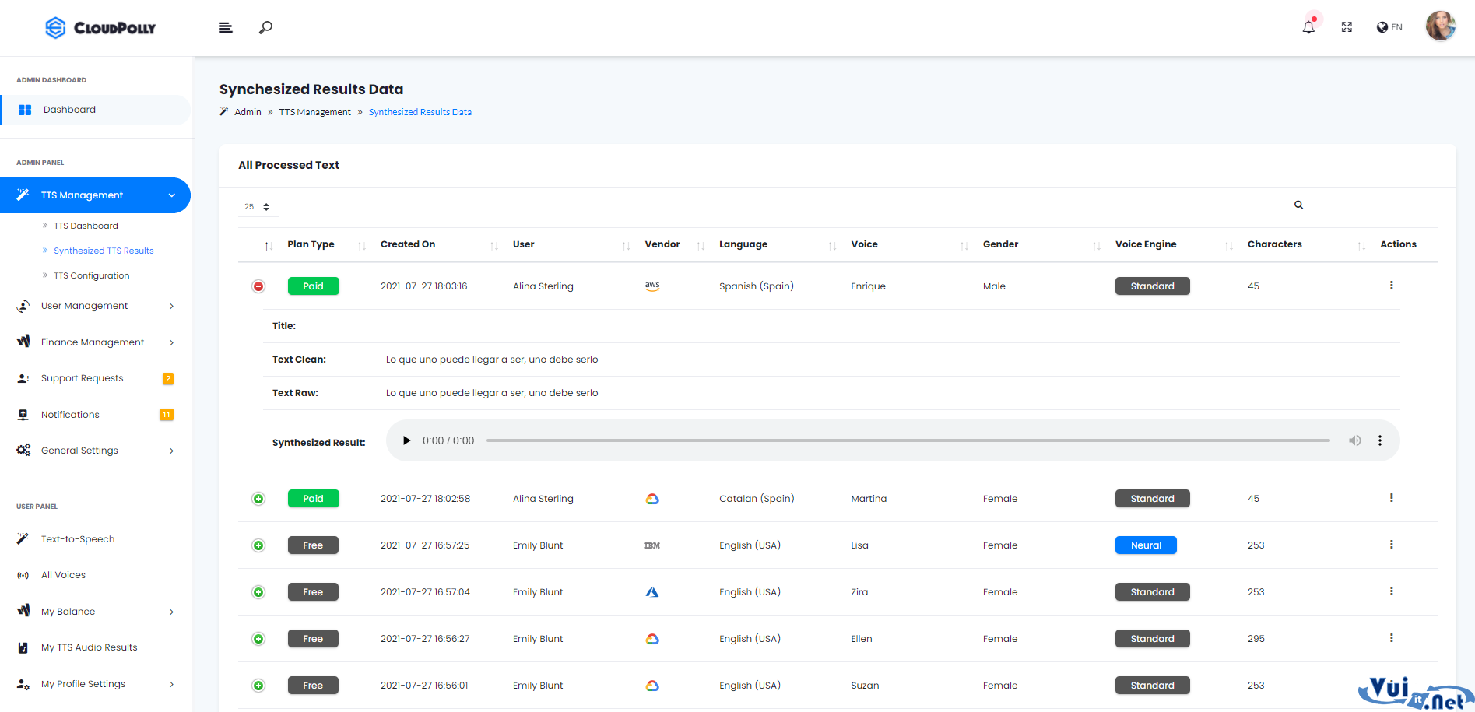Viewport: 1475px width, 712px height.
Task: Click TTS Management breadcrumb link
Action: [x=314, y=112]
